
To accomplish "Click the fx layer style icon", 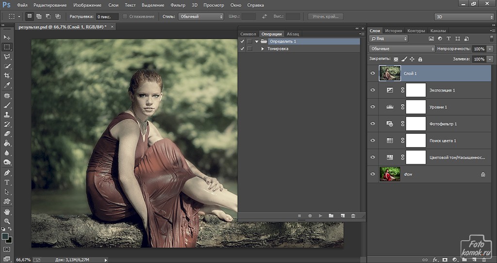I will pyautogui.click(x=435, y=259).
